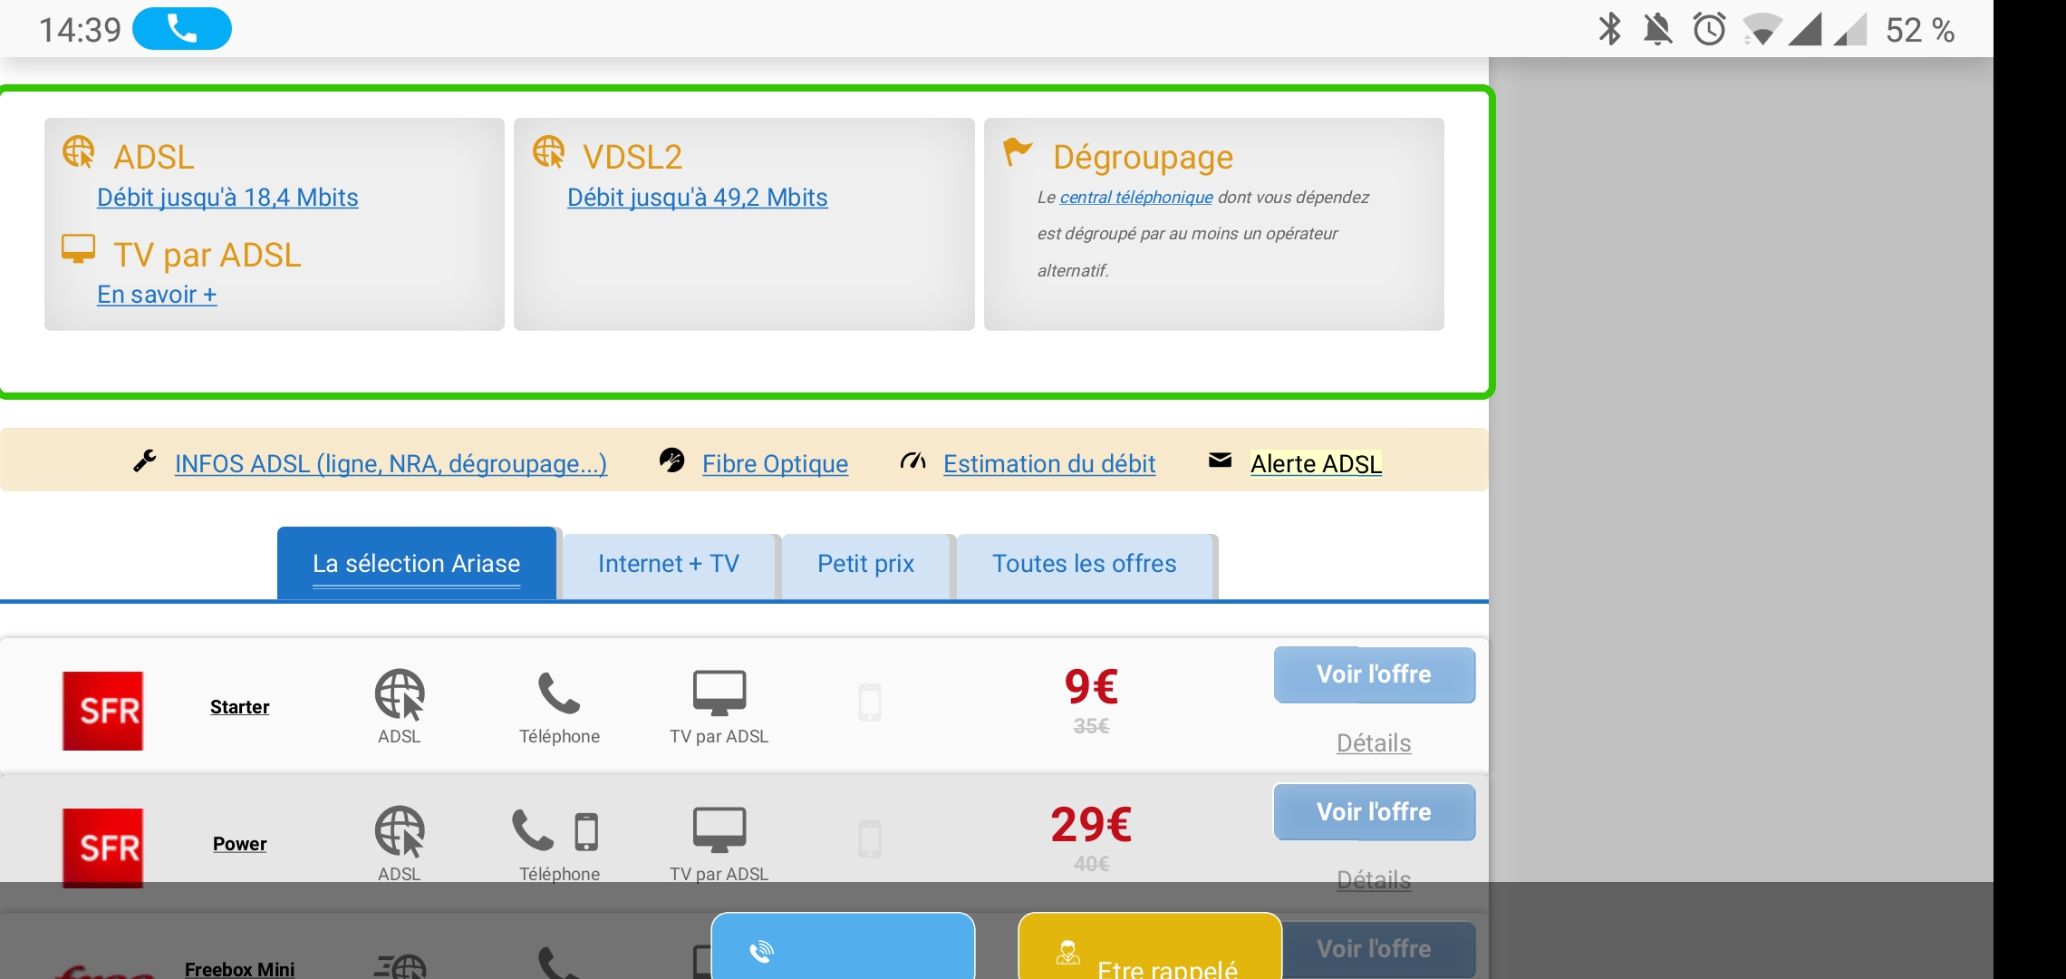Click the envelope icon beside Alerte ADSL
Screen dimensions: 2066x979
pyautogui.click(x=1220, y=460)
